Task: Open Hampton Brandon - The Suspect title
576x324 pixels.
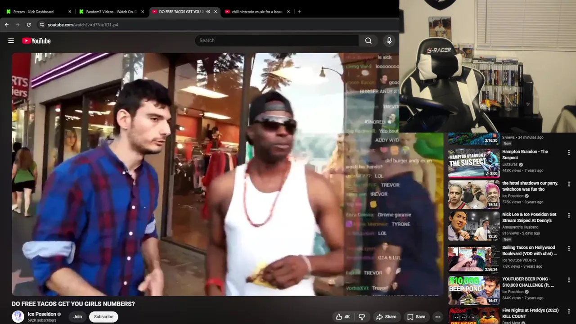Action: [525, 155]
